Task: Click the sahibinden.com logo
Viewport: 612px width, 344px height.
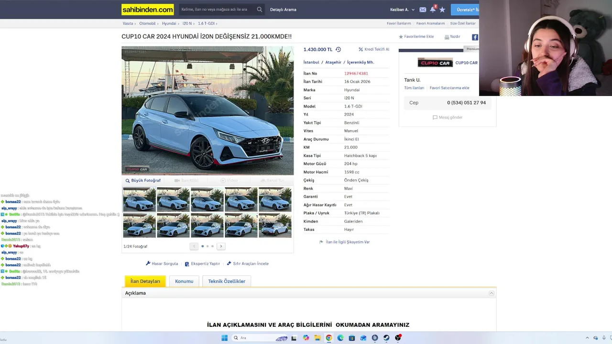Action: [148, 10]
